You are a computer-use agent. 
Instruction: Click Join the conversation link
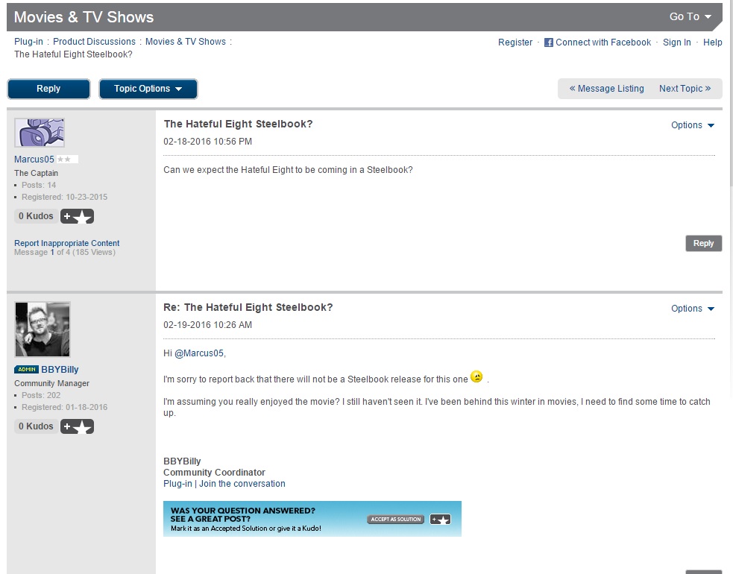(242, 484)
